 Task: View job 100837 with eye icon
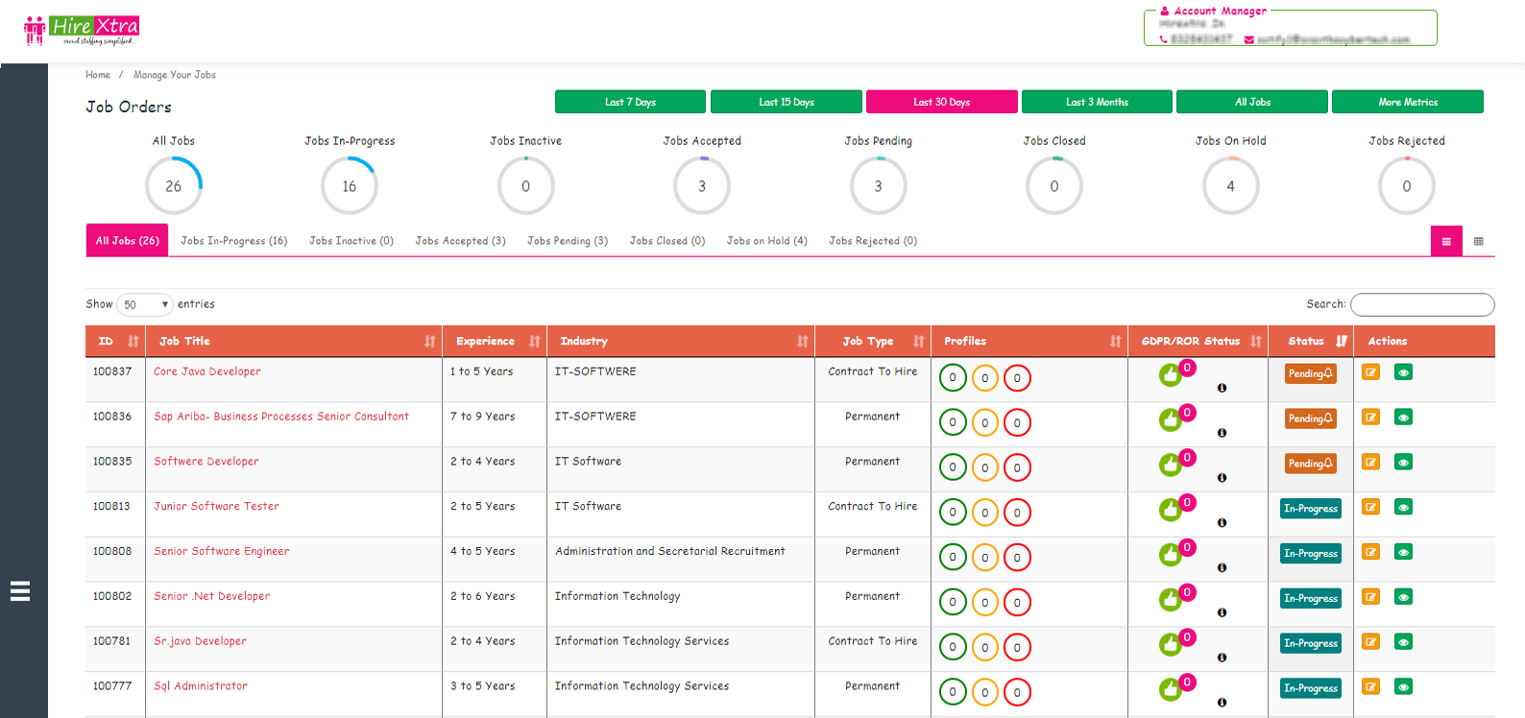pos(1403,372)
